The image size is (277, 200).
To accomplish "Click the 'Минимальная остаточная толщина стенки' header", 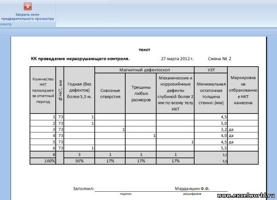I will click(211, 93).
